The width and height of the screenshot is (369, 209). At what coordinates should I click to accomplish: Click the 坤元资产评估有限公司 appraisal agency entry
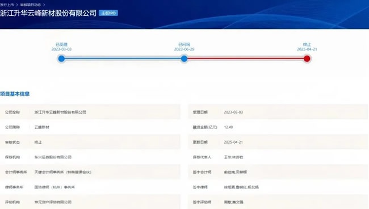click(x=53, y=202)
